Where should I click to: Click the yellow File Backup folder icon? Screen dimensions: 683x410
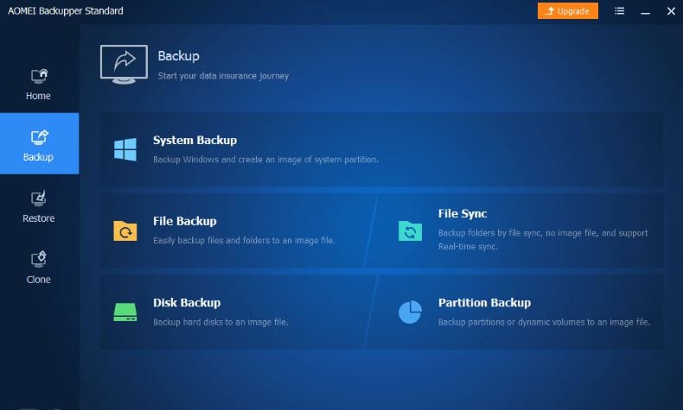point(125,230)
